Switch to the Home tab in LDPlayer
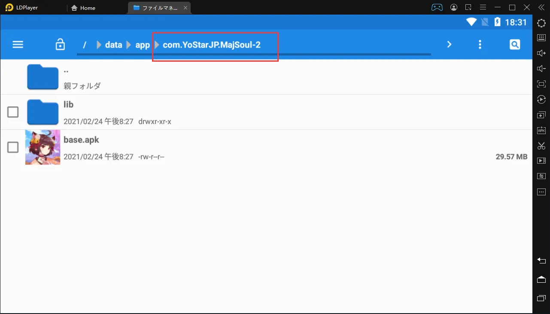The width and height of the screenshot is (550, 314). [x=83, y=8]
